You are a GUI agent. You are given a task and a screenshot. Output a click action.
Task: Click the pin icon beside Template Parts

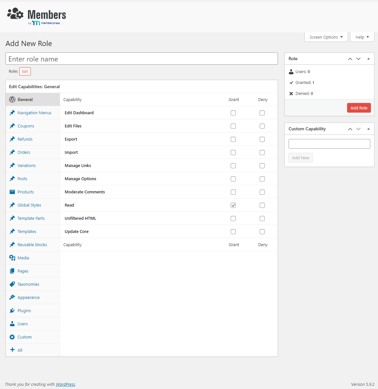[x=12, y=218]
